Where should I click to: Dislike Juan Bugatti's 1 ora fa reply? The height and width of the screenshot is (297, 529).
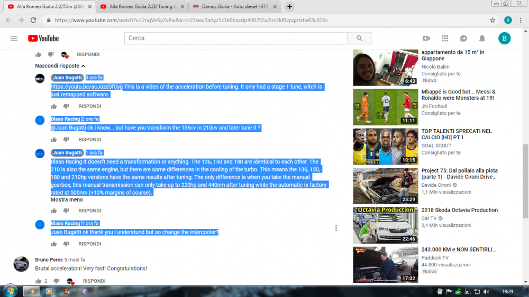[x=66, y=210]
